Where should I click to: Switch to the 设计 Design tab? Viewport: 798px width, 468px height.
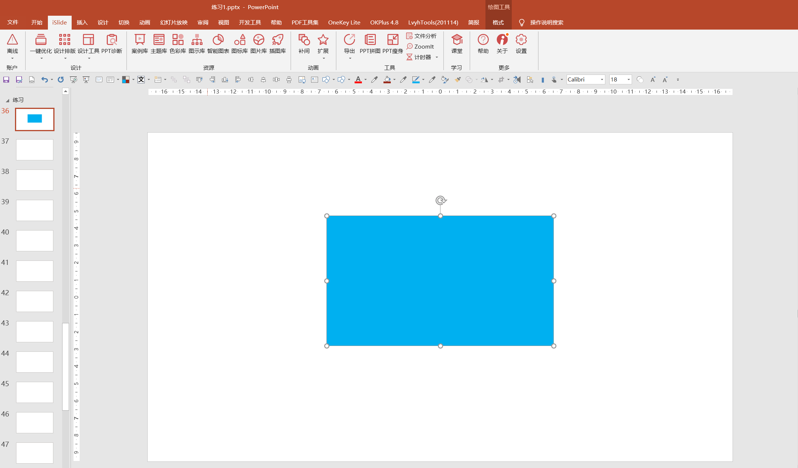tap(103, 23)
